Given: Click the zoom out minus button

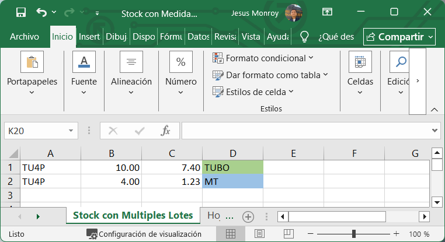Looking at the screenshot, I should click(310, 234).
